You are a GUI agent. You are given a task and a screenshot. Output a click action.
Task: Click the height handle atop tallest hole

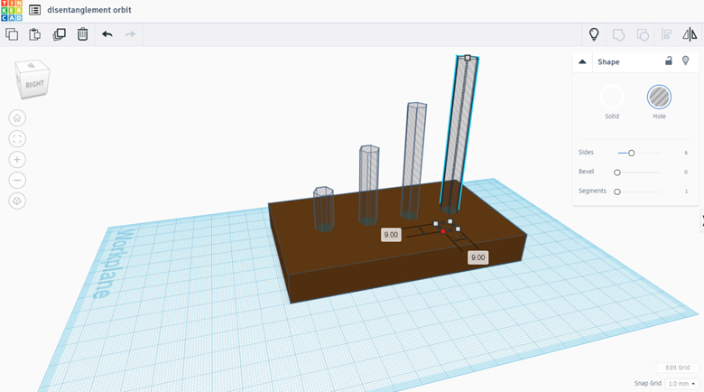pyautogui.click(x=468, y=58)
